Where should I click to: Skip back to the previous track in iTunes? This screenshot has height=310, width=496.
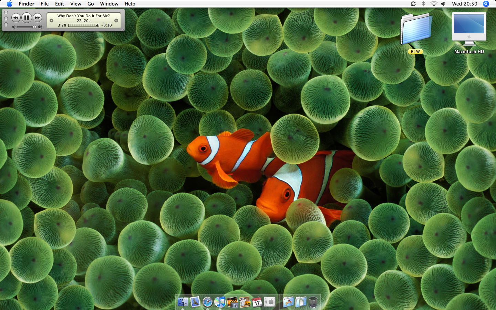(16, 18)
